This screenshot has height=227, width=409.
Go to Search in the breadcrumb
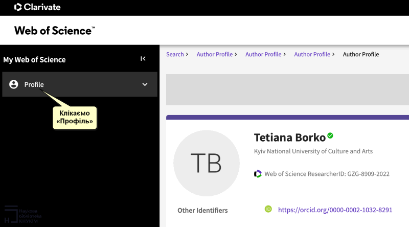[x=175, y=54]
